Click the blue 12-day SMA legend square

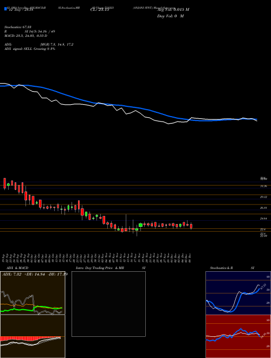pos(5,9)
